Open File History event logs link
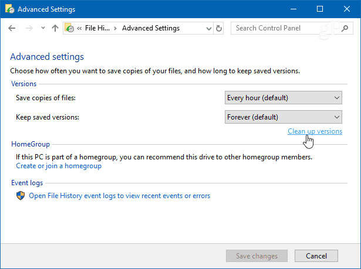 [119, 196]
